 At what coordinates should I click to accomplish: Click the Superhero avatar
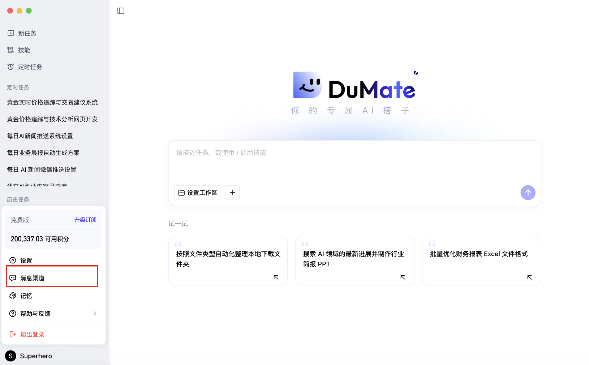10,356
